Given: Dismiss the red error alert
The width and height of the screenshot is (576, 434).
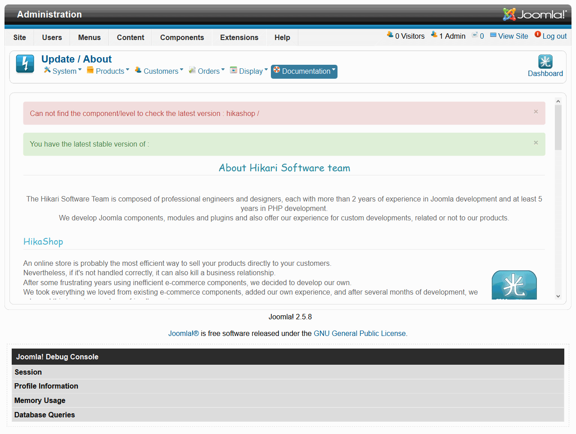Looking at the screenshot, I should pos(536,112).
